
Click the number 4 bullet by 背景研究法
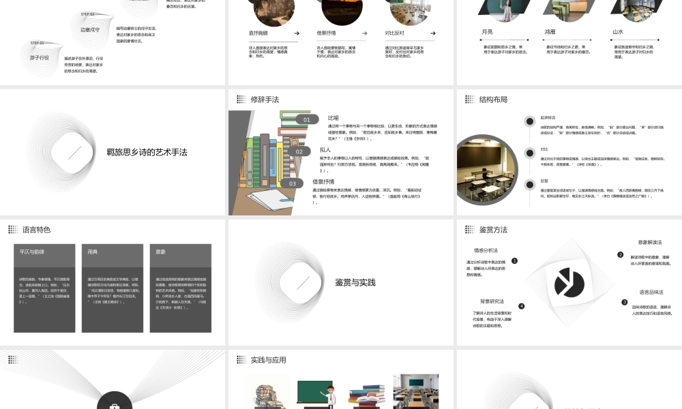(522, 306)
